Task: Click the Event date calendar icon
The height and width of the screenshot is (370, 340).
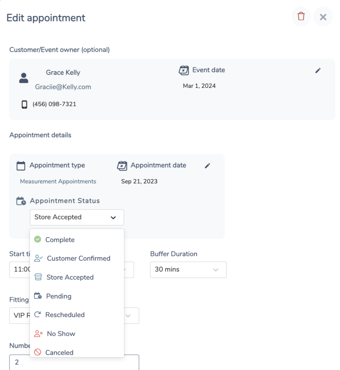Action: pyautogui.click(x=184, y=70)
